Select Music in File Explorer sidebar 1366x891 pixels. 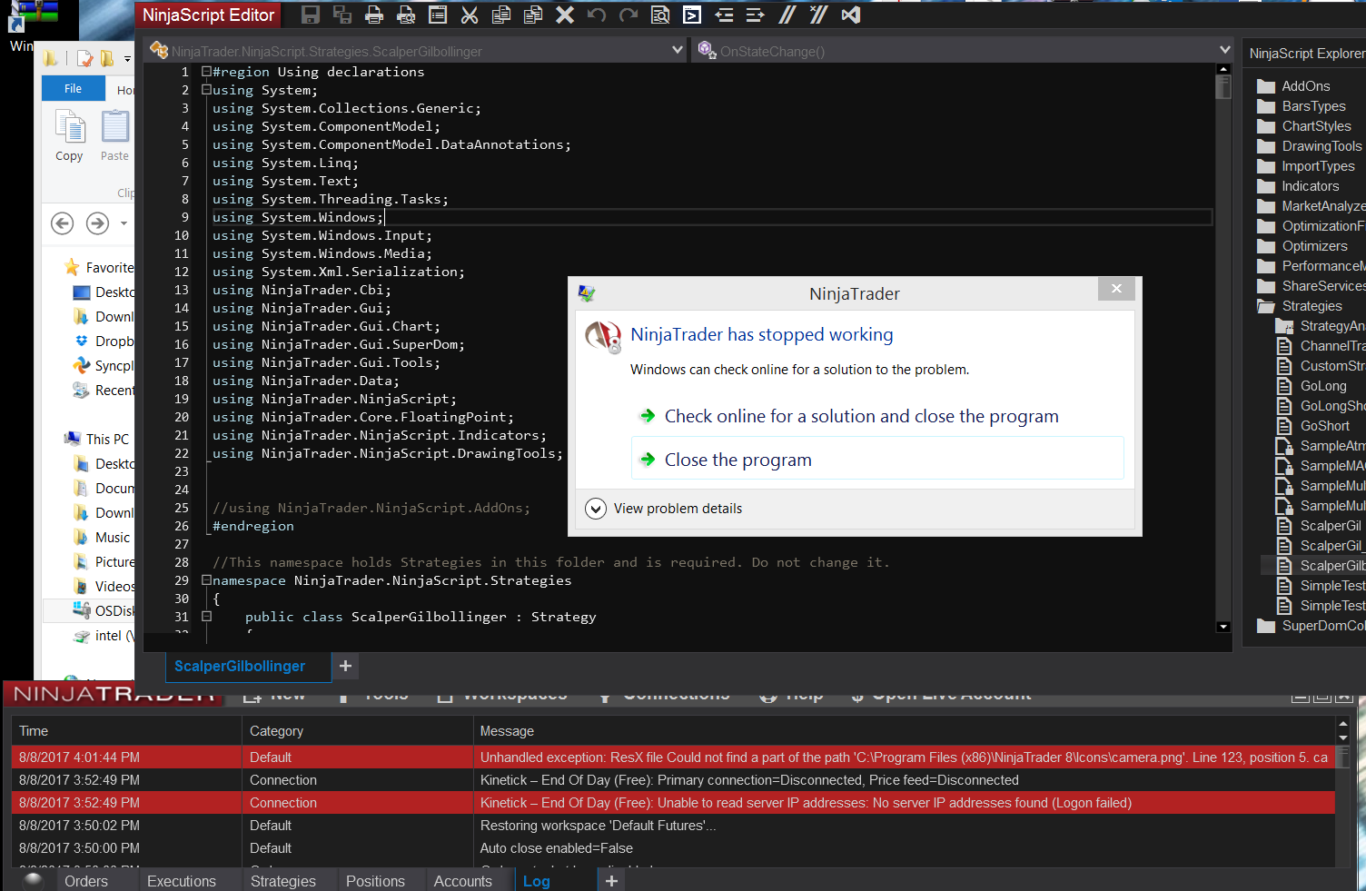[103, 538]
